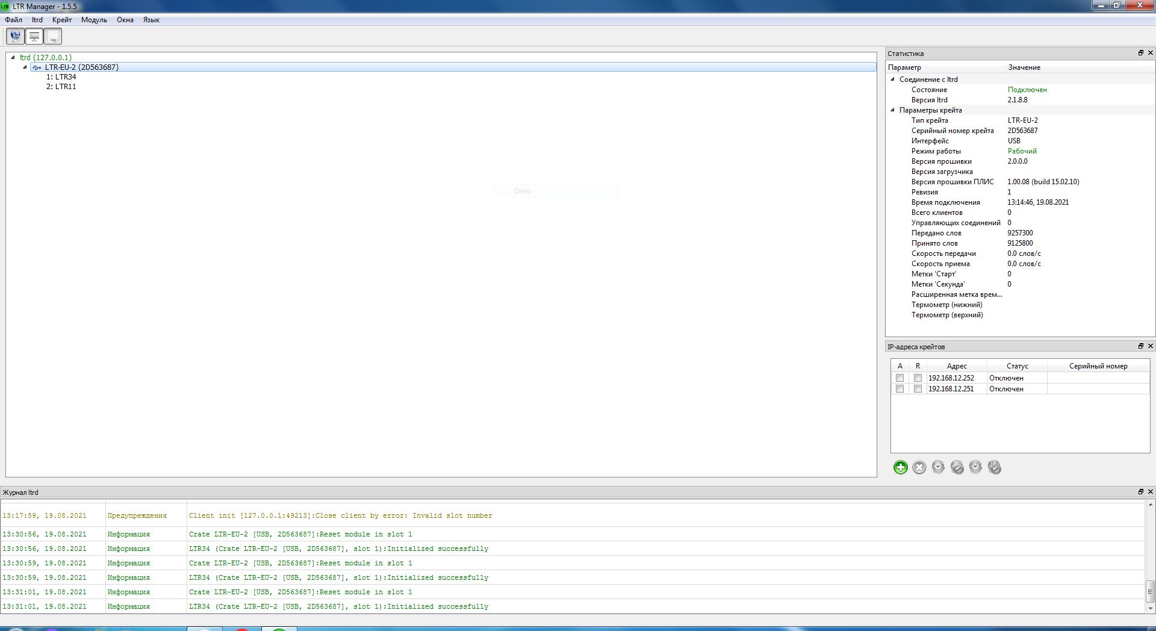
Task: Collapse the Соединение с ltrd section
Action: pos(893,79)
